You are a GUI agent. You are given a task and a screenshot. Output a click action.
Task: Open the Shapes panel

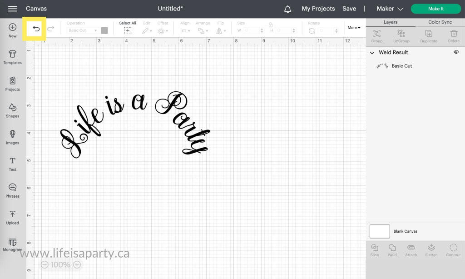[12, 111]
